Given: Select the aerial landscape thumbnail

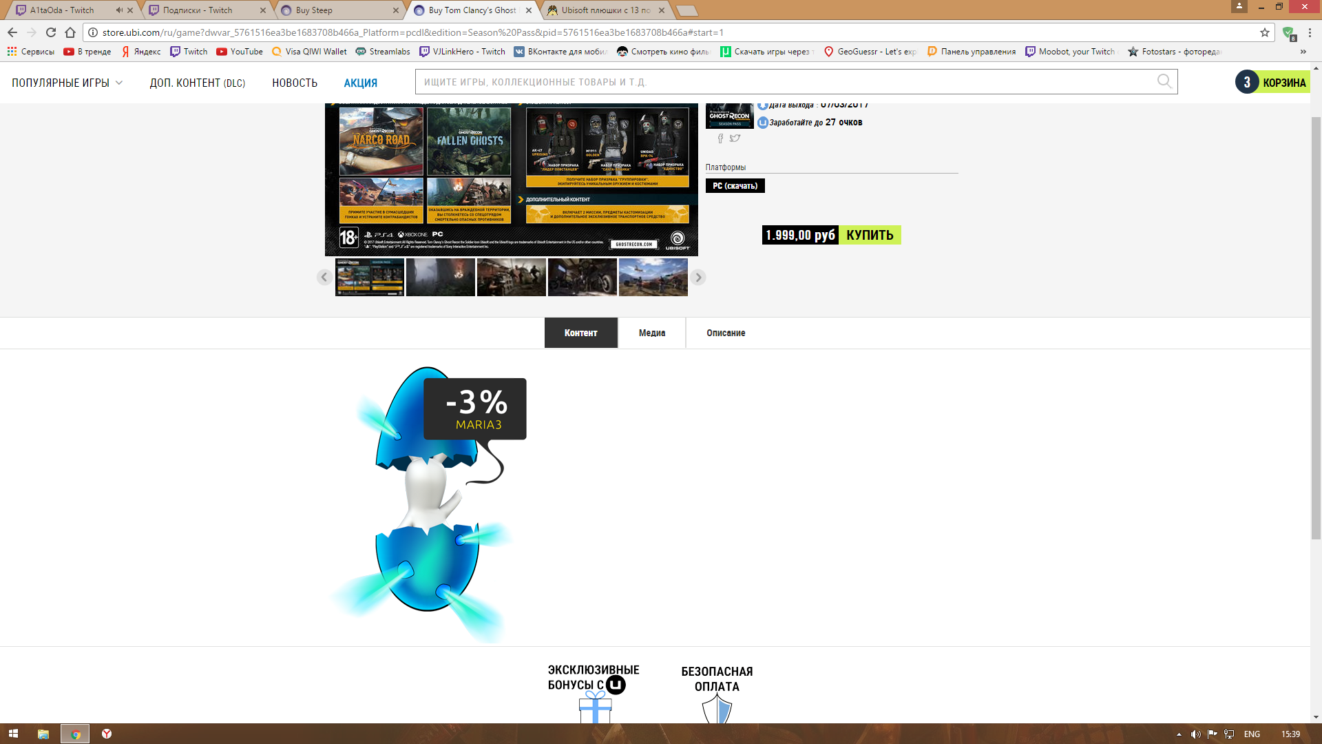Looking at the screenshot, I should (653, 277).
